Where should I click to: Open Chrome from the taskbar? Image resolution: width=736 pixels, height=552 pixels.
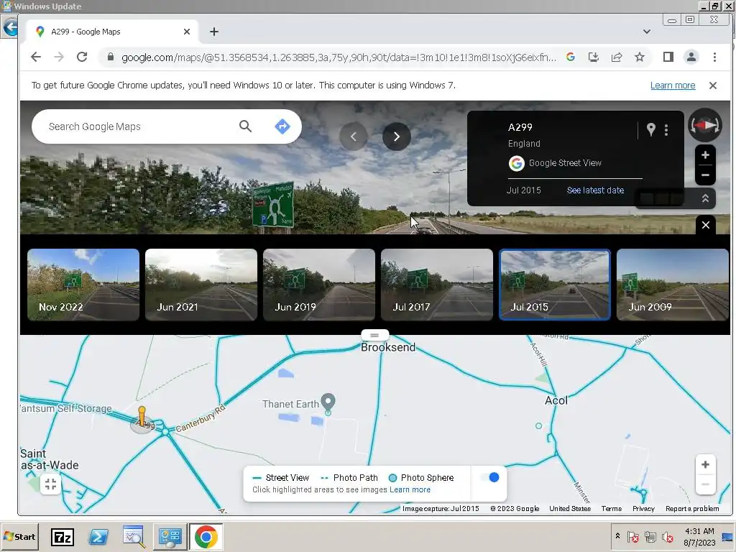pos(206,536)
